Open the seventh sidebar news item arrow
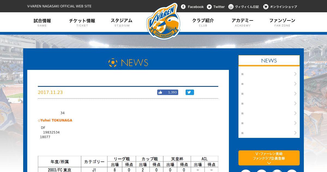This screenshot has width=327, height=172. click(295, 133)
